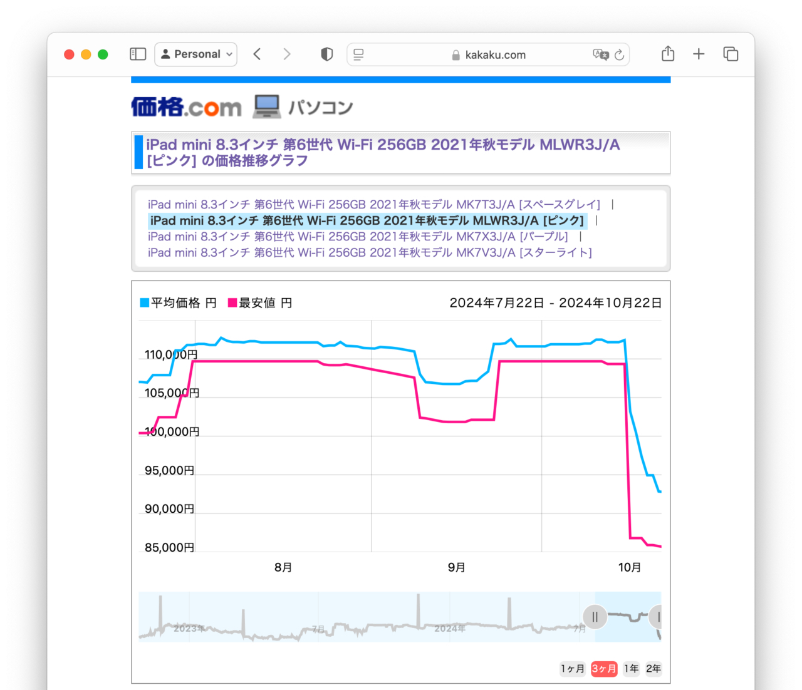Image resolution: width=802 pixels, height=690 pixels.
Task: Click the page title iPad mini 価格推移グラフ
Action: tap(383, 153)
